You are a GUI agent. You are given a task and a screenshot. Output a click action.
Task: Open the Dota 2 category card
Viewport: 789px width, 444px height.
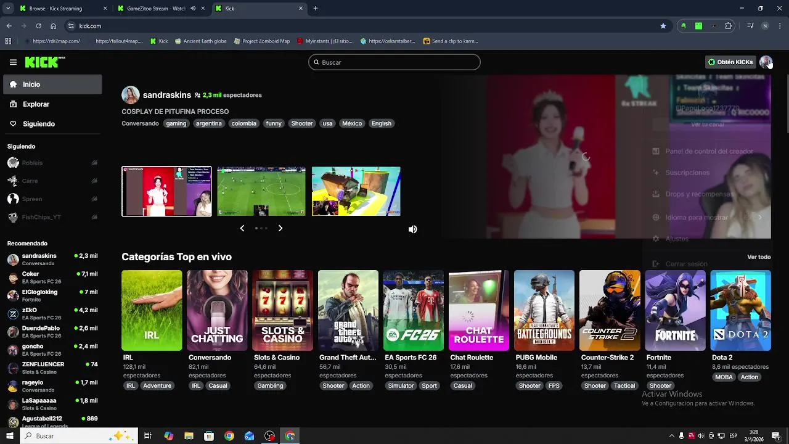point(740,310)
